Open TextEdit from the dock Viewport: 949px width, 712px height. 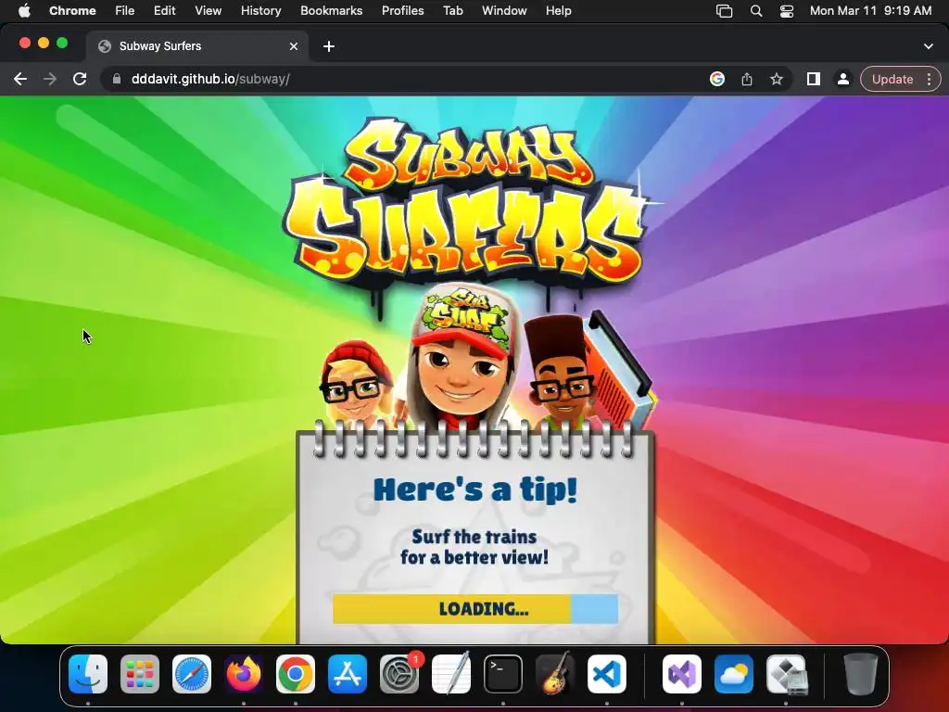click(451, 674)
